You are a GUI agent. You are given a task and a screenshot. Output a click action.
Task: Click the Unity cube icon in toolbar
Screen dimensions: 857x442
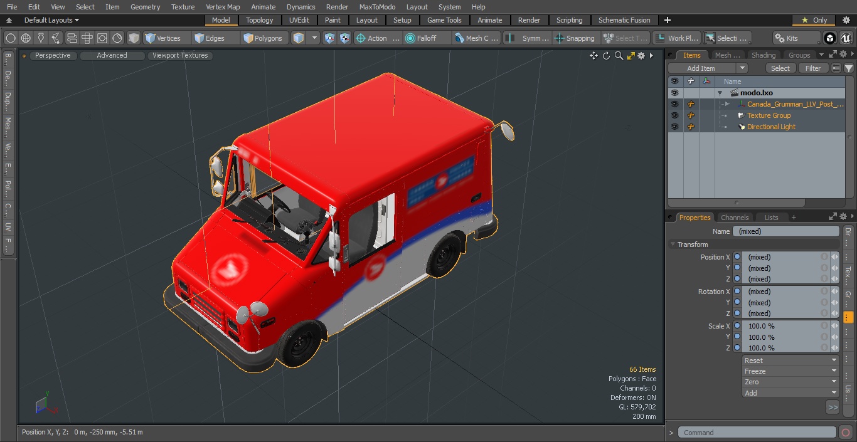coord(830,38)
